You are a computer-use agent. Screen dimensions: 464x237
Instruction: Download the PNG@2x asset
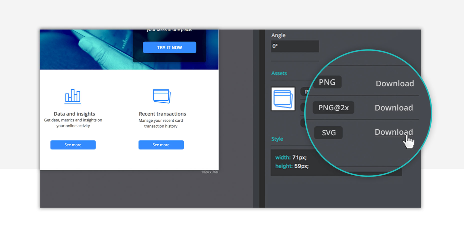(x=394, y=108)
